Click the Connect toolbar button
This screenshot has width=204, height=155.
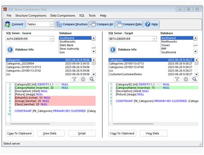(15, 24)
